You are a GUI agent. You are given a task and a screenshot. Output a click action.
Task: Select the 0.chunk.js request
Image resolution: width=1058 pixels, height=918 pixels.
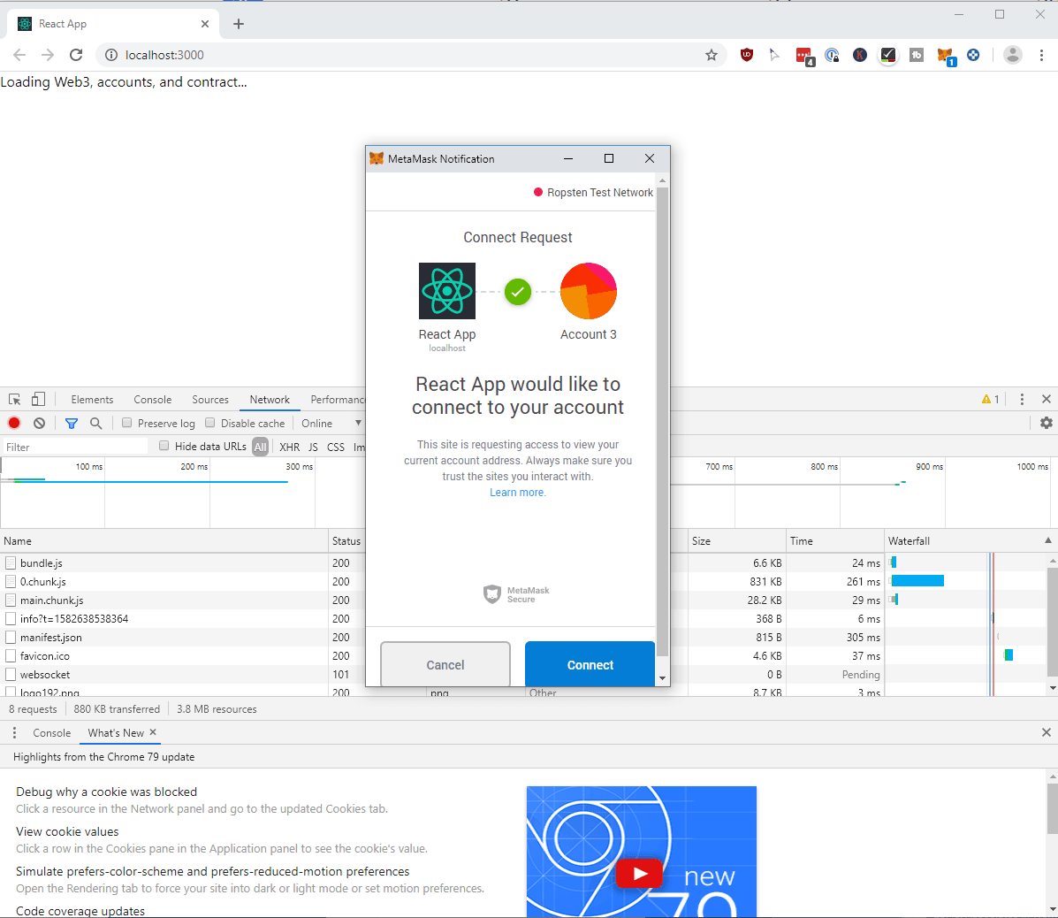tap(43, 581)
